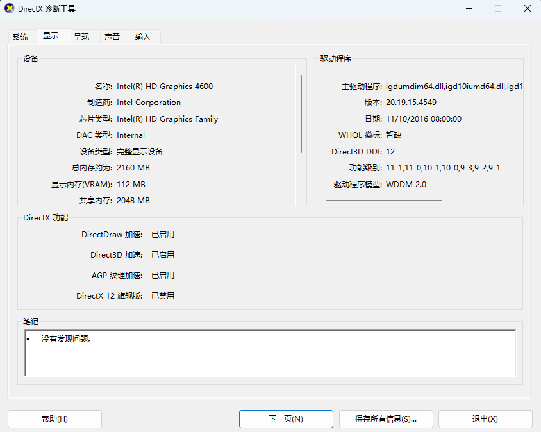
Task: Click the Direct3D DDI value 12
Action: tap(390, 151)
